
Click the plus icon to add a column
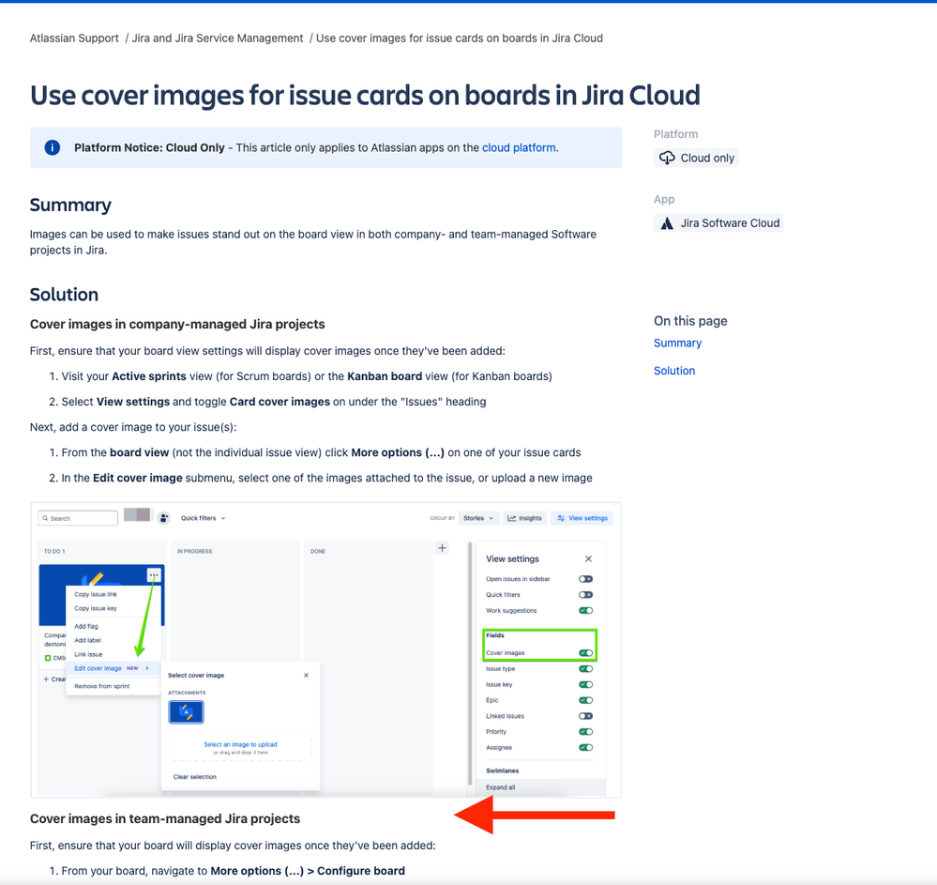(442, 548)
